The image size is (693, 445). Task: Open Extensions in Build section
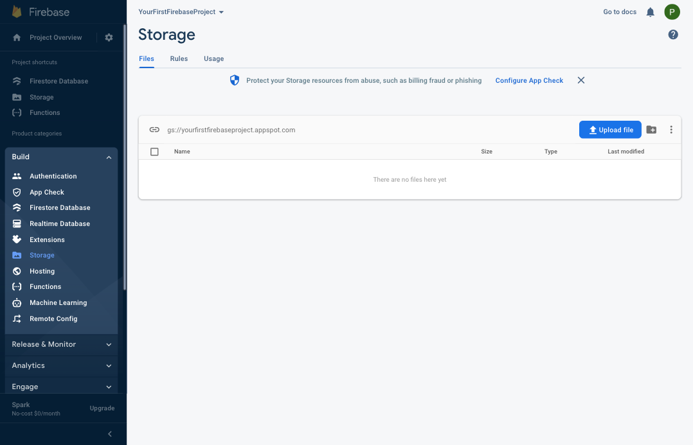(x=47, y=240)
